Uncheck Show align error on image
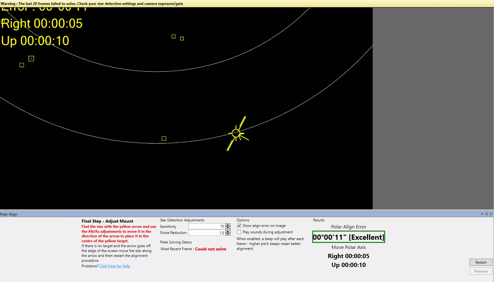Viewport: 494px width, 282px height. (239, 226)
